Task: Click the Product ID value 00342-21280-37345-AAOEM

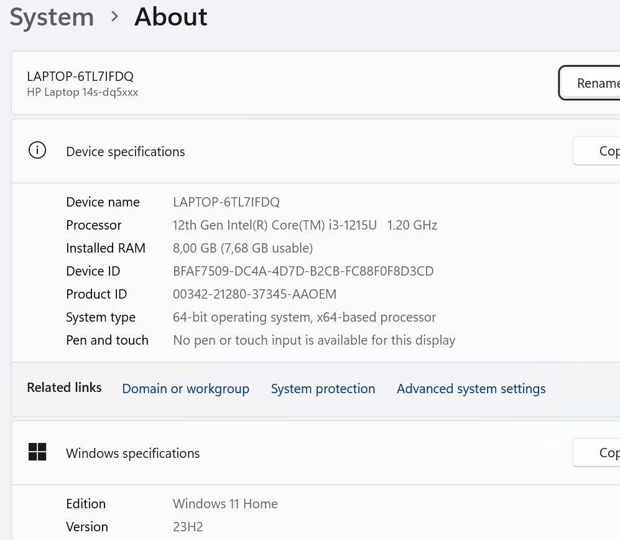Action: click(x=254, y=294)
